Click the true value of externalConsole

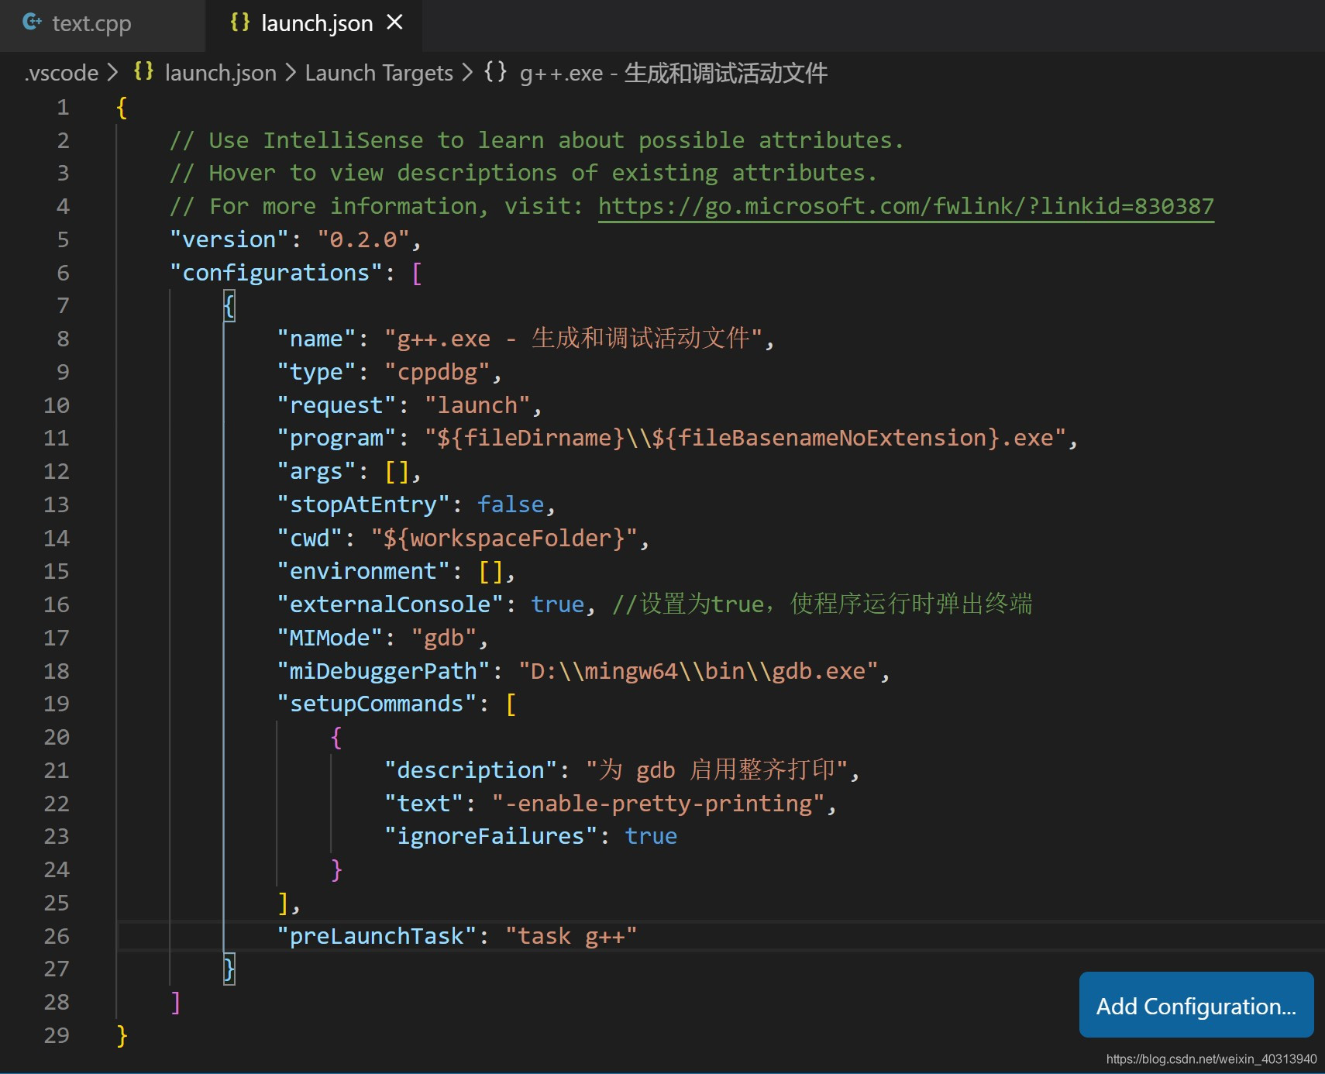tap(557, 604)
